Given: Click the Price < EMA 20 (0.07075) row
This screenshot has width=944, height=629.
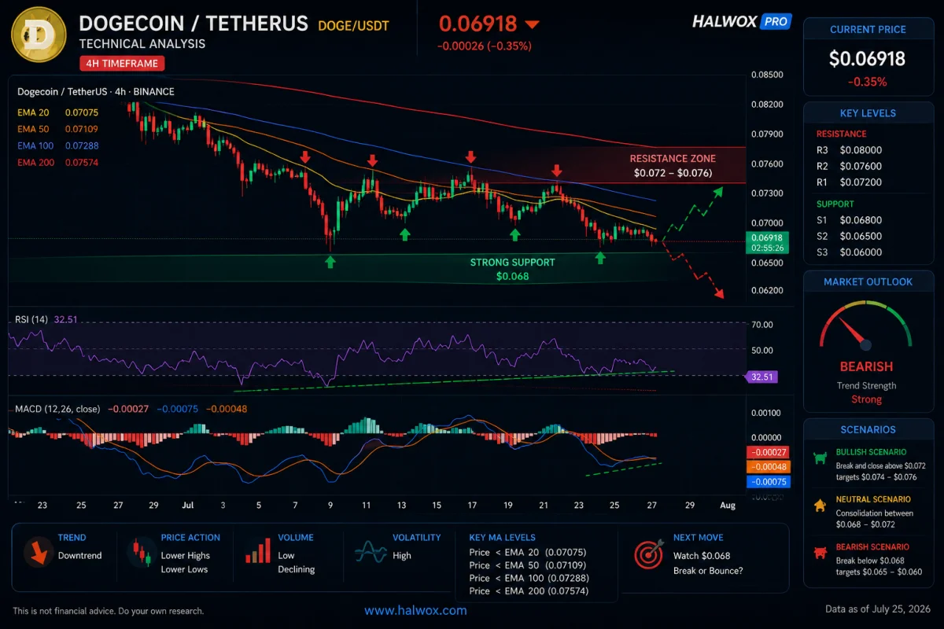Looking at the screenshot, I should (x=527, y=553).
